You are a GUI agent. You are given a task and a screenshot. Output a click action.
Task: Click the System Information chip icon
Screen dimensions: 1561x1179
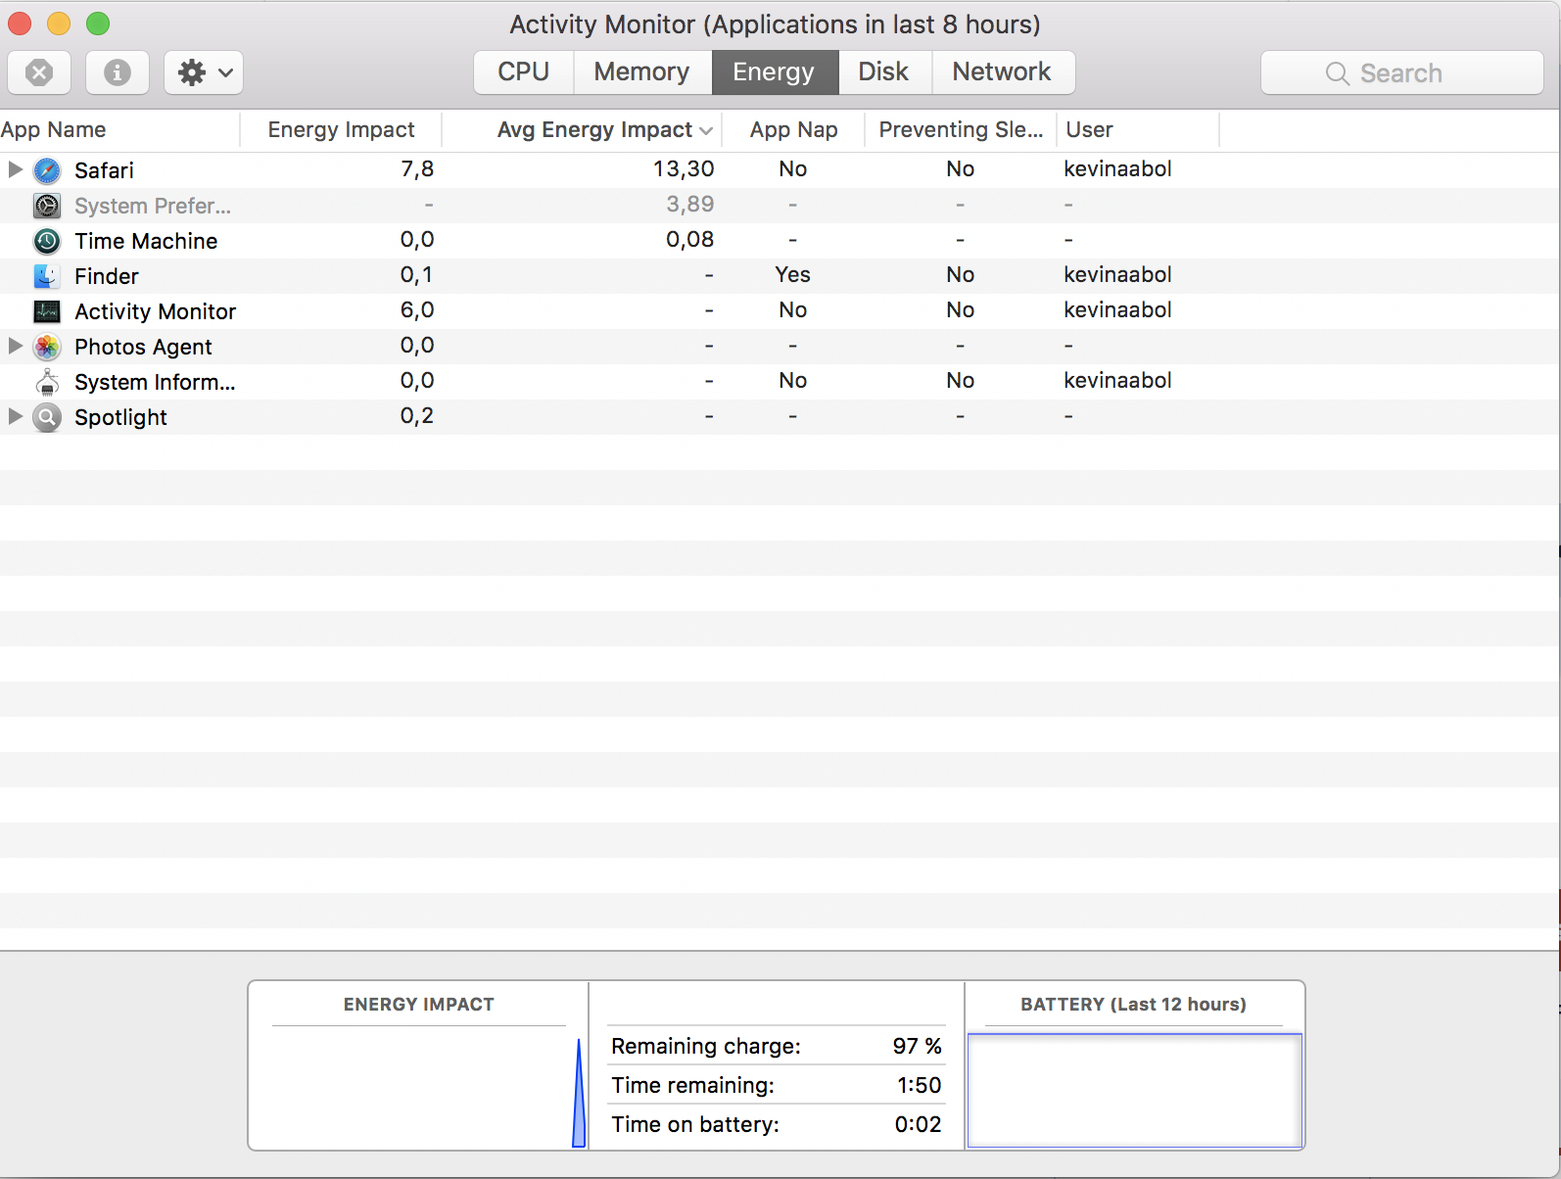[x=47, y=382]
